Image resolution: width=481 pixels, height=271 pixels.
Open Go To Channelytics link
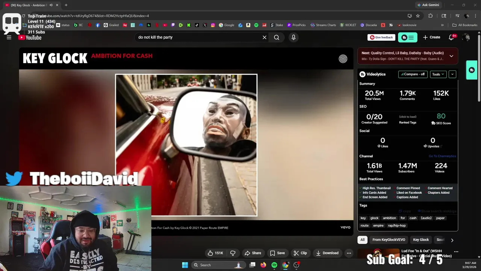pyautogui.click(x=442, y=156)
